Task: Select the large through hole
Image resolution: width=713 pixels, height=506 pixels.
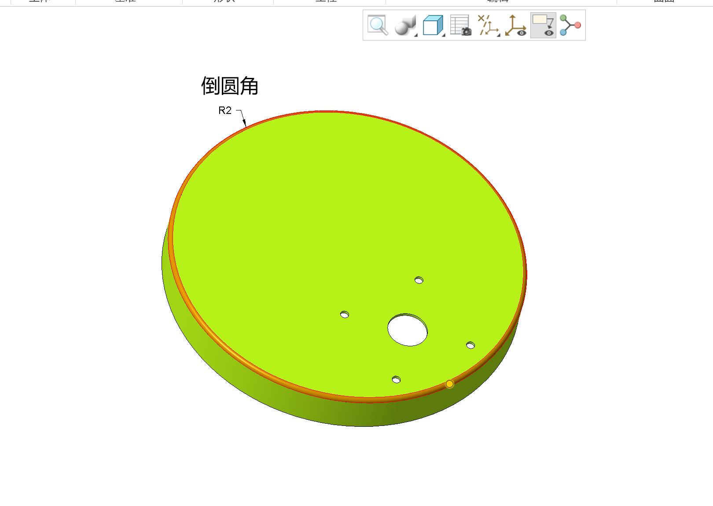Action: coord(408,330)
